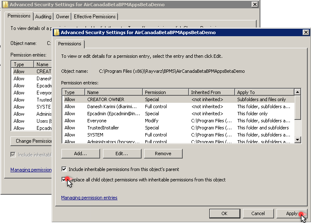Click 'This folder only' cell for Epcadmin
The image size is (311, 223).
click(x=252, y=114)
